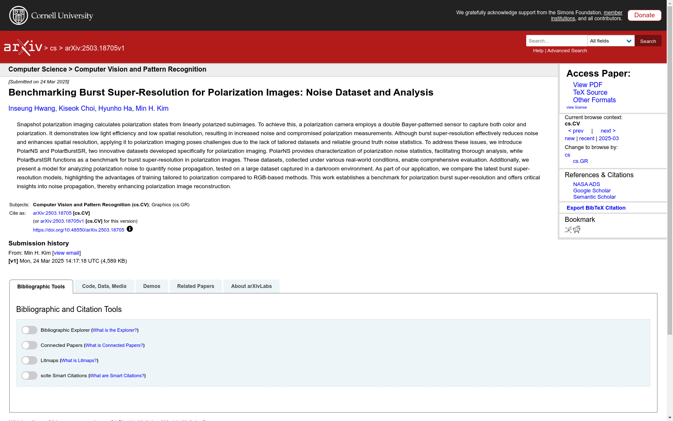Turn on Connected Papers toggle
673x421 pixels.
point(29,345)
